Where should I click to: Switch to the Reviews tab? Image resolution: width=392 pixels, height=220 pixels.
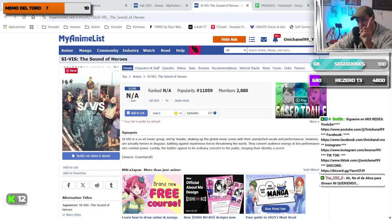pos(204,68)
